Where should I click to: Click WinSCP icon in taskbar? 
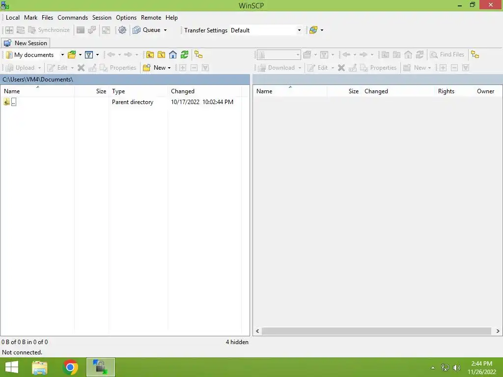[100, 367]
